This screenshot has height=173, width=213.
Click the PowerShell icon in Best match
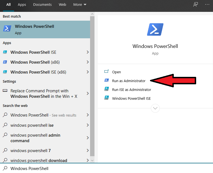[x=7, y=28]
